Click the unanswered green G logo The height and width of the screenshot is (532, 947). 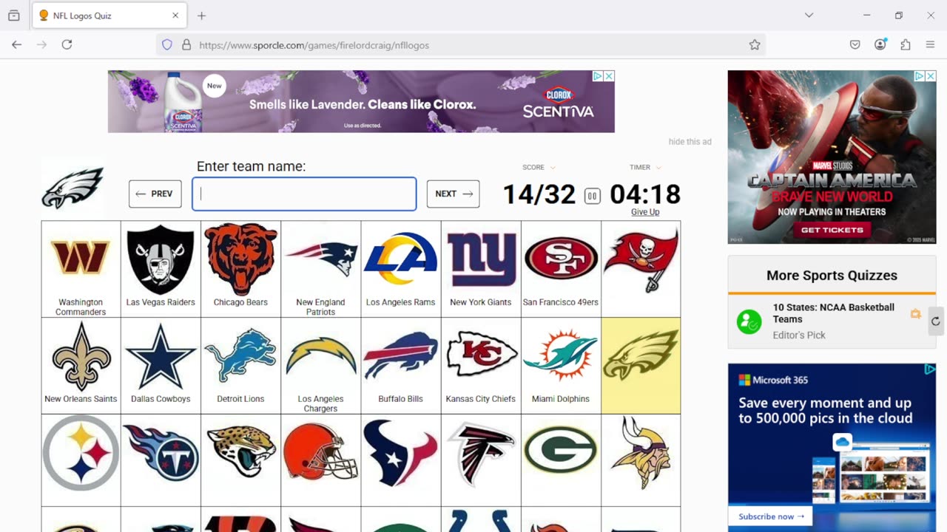[x=561, y=450]
